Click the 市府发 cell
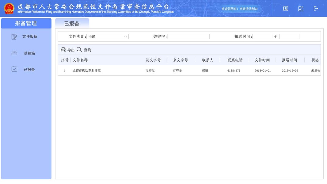The width and height of the screenshot is (327, 184). (150, 71)
